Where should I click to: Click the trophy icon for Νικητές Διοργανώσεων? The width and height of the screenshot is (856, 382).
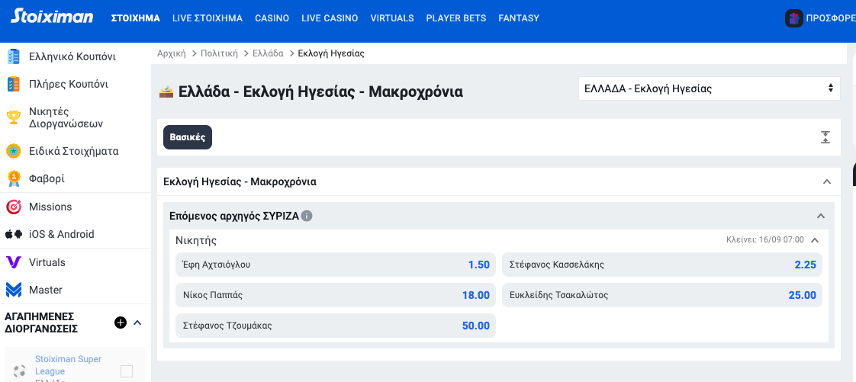(14, 117)
